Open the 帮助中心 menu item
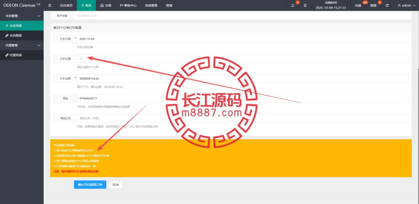This screenshot has height=204, width=419. tap(128, 6)
